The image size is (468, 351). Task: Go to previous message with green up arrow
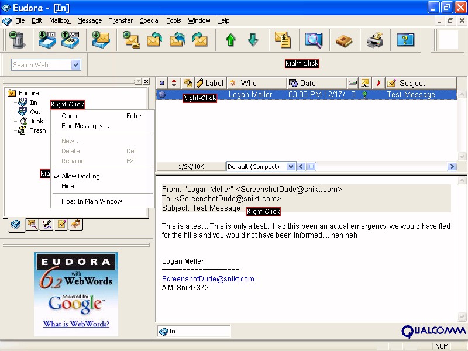(x=230, y=40)
